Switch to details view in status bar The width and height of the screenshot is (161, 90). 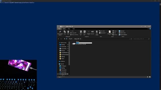coord(147,77)
